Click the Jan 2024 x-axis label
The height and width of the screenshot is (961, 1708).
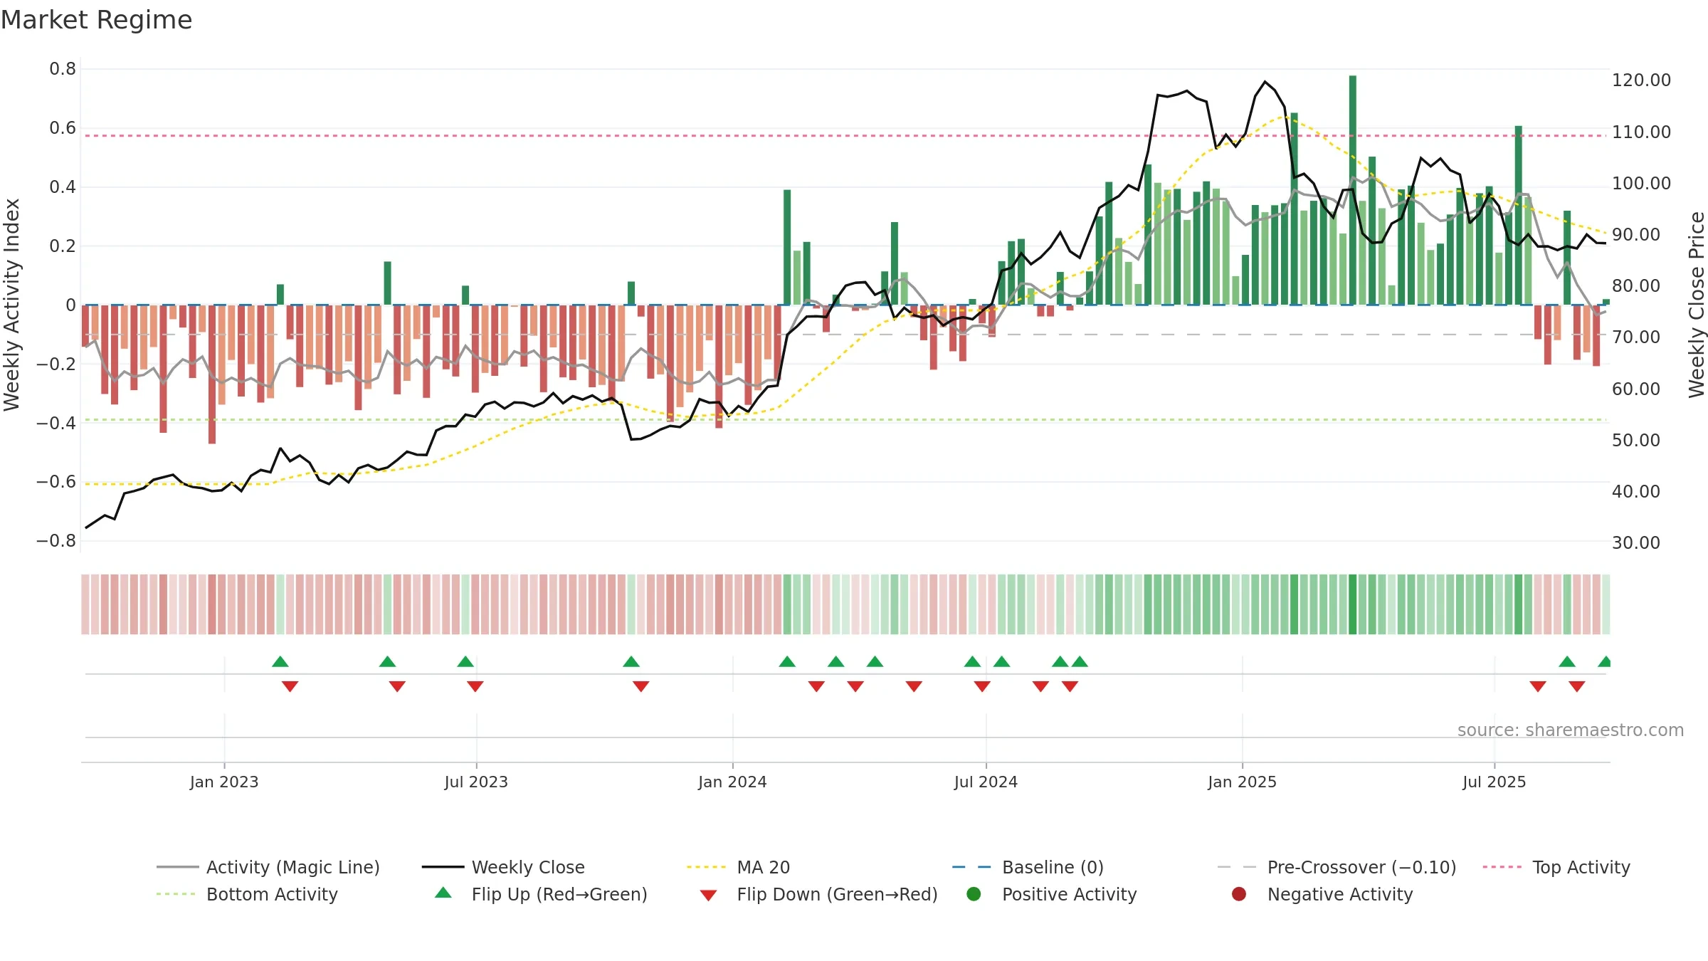tap(732, 782)
